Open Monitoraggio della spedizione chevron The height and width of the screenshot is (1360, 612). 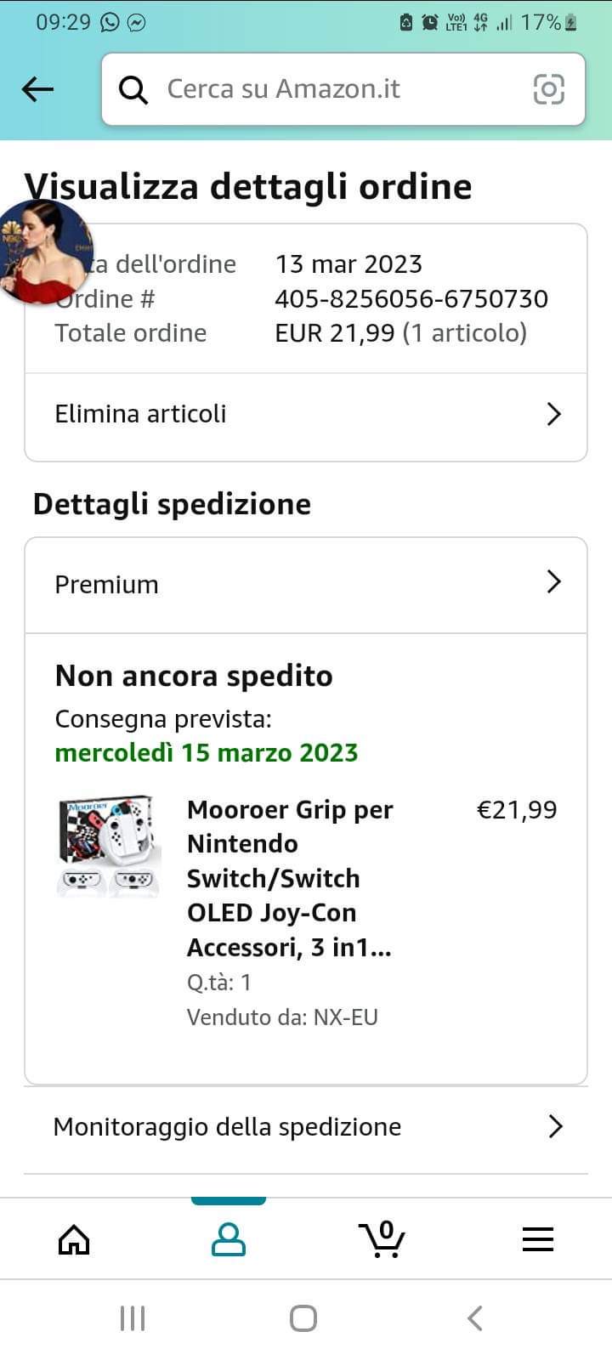[555, 1126]
